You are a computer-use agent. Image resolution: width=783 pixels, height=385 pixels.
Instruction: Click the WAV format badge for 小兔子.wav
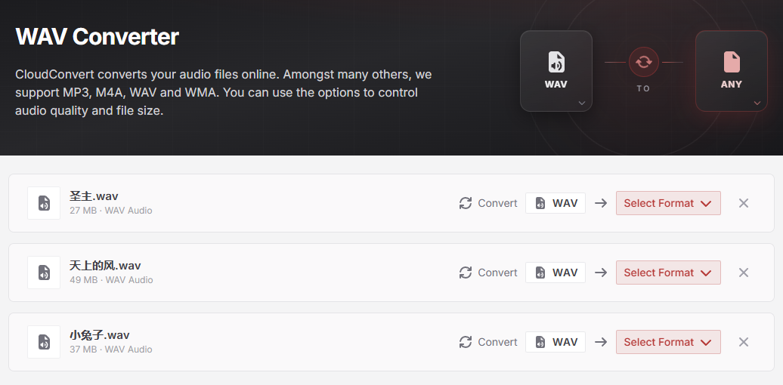556,342
